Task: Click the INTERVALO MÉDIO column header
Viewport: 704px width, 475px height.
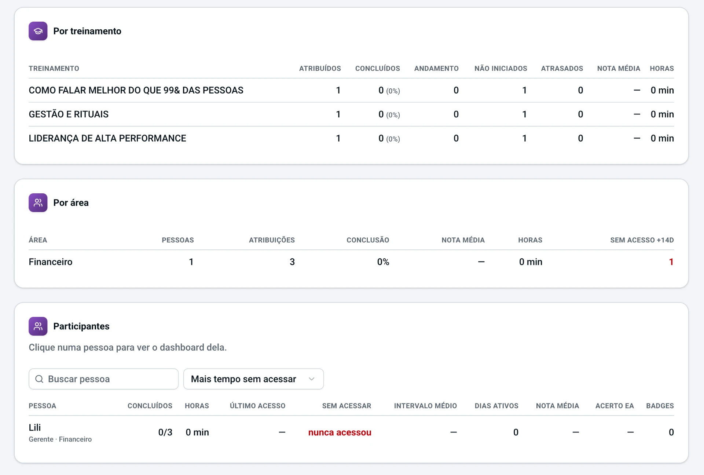Action: click(425, 406)
